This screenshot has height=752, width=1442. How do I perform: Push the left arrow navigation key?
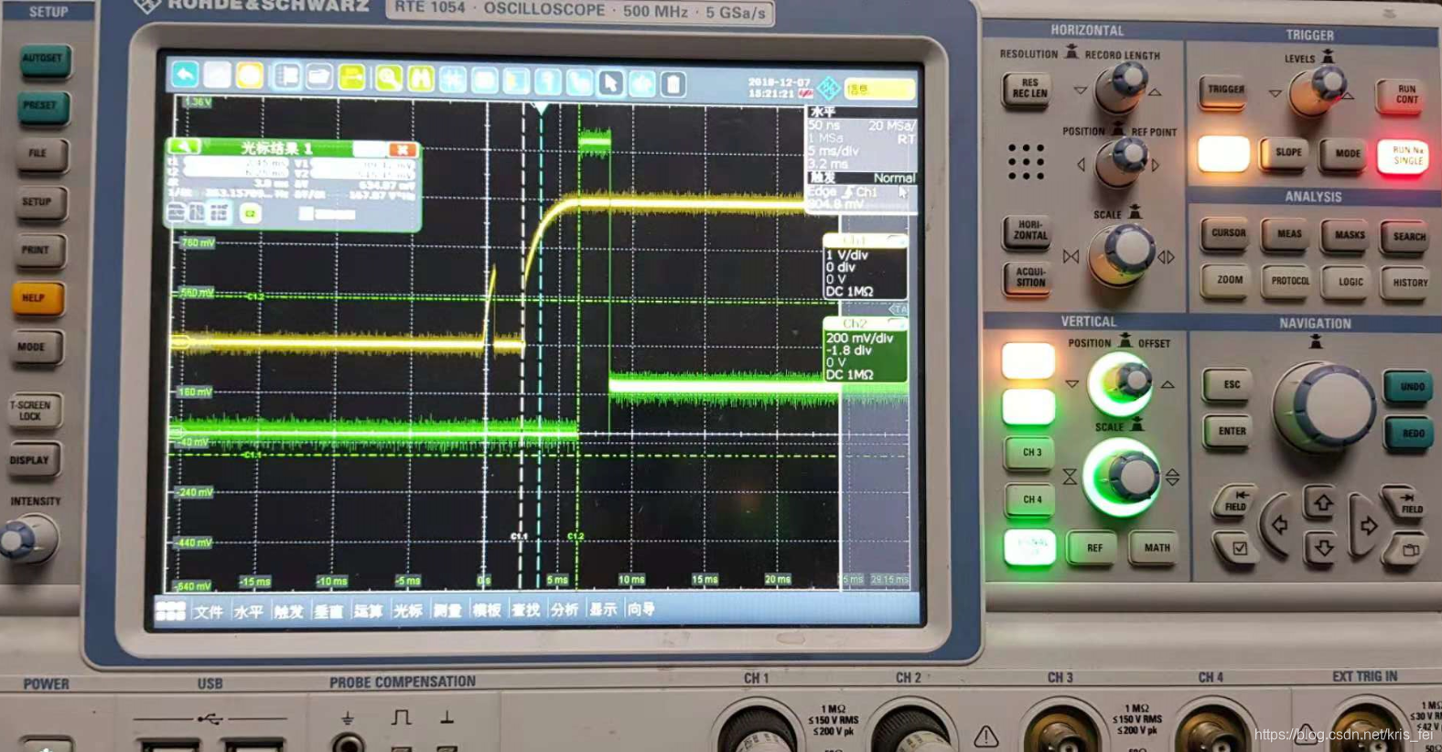tap(1278, 524)
